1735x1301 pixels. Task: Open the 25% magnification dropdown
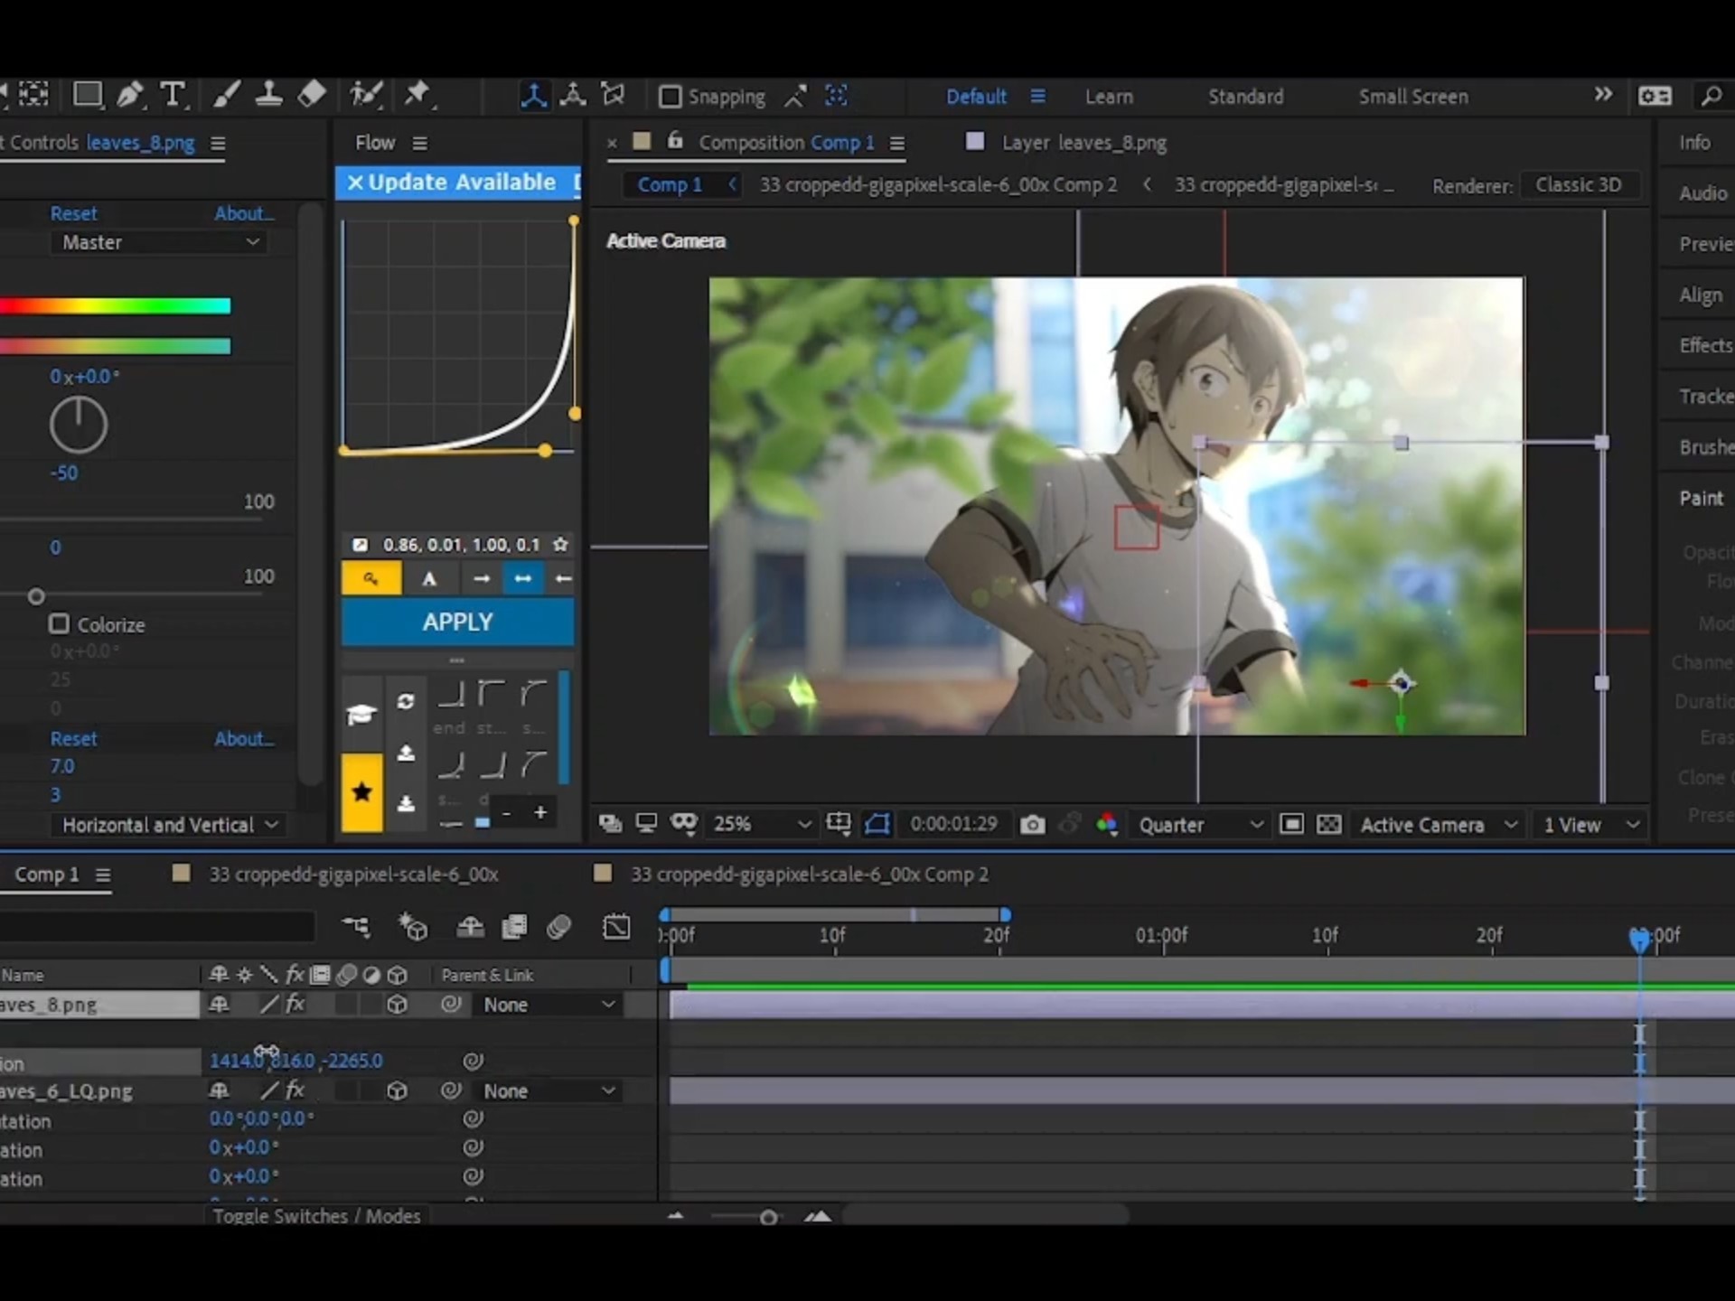pos(762,824)
